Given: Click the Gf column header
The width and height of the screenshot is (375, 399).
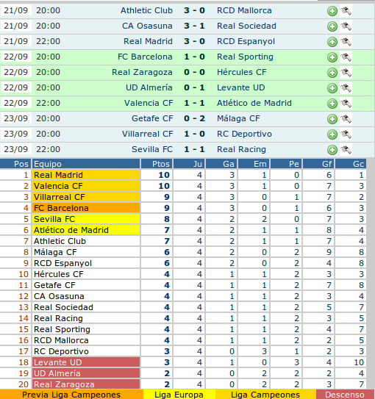Looking at the screenshot, I should 318,164.
